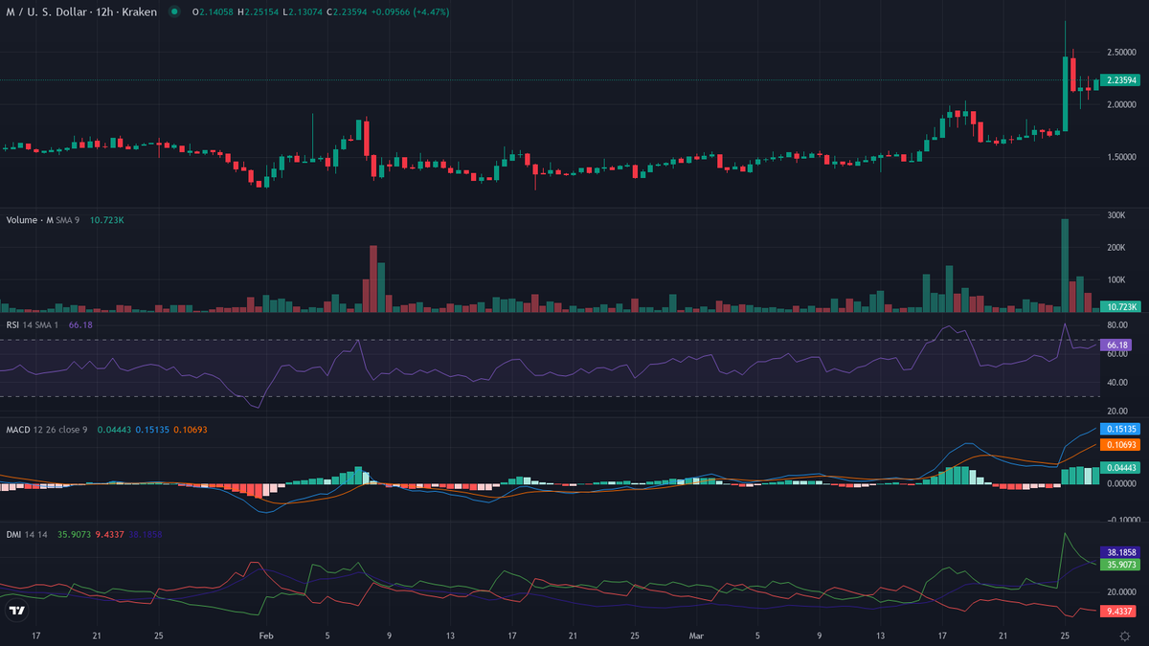Click the DMI ADX value tag 38.1858

coord(1120,552)
